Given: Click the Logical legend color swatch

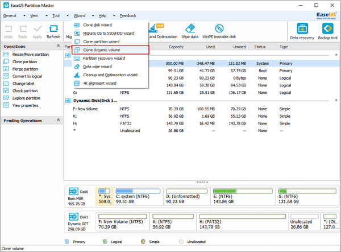Looking at the screenshot, I should coord(105,242).
